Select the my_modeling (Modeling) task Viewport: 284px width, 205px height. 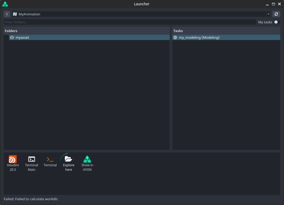coord(199,38)
